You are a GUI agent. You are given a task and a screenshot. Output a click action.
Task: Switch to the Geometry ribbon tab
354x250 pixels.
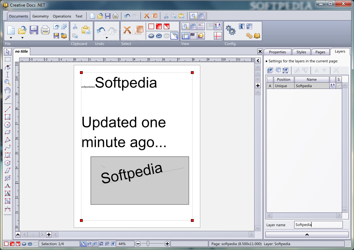click(40, 16)
